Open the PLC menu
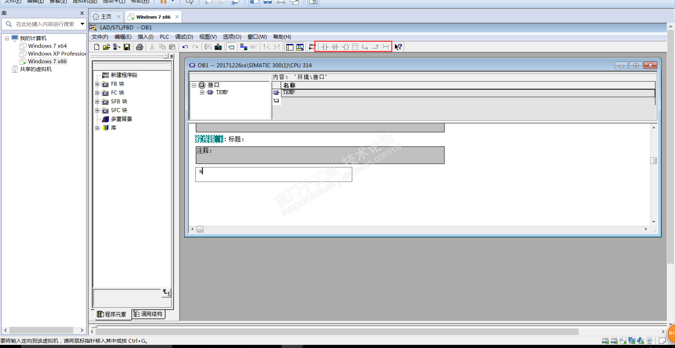Screen dimensions: 675x348 tap(164, 37)
